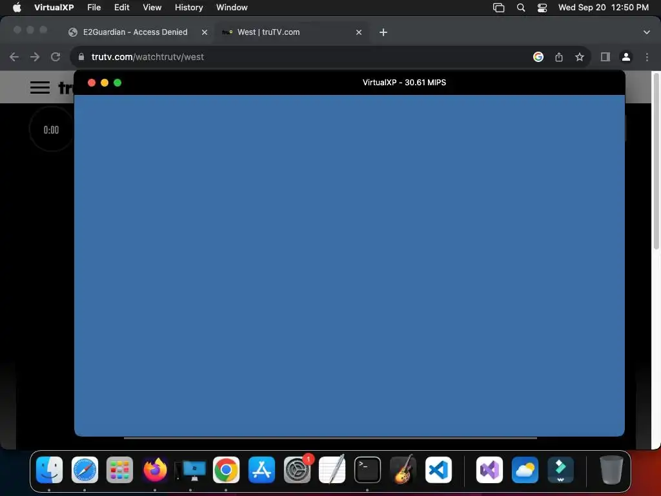
Task: Open VirtualXP monitor icon in dock
Action: (x=190, y=470)
